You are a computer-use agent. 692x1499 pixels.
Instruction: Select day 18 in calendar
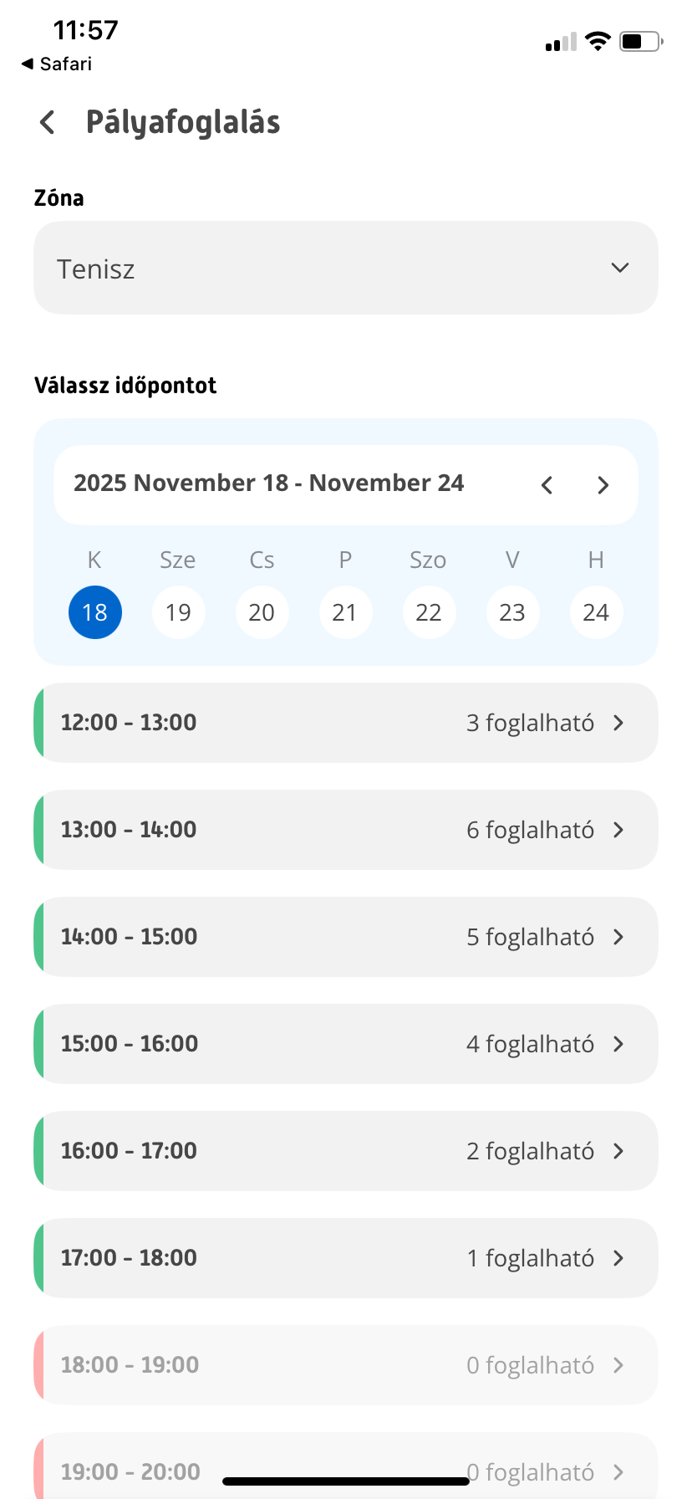click(95, 612)
